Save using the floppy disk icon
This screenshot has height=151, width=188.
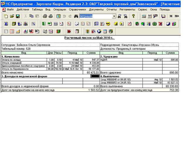click(17, 16)
